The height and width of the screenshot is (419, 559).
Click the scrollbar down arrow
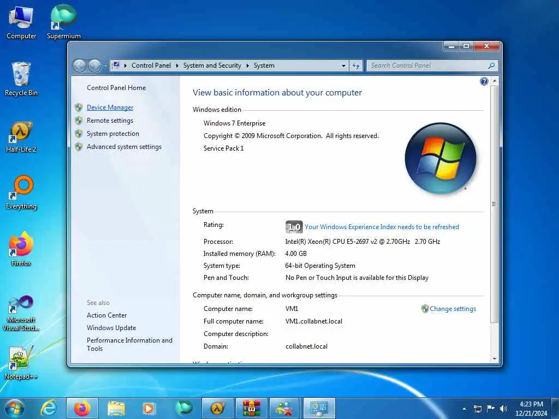pyautogui.click(x=494, y=359)
